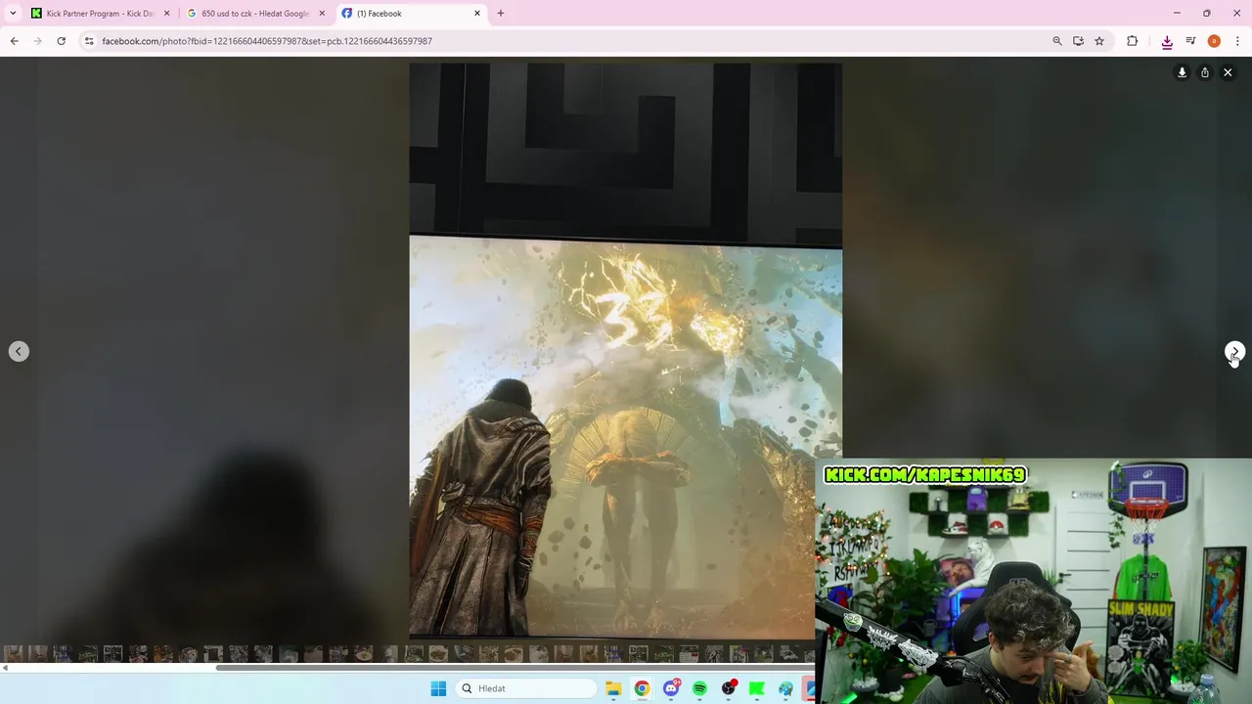Open a new browser tab
1252x704 pixels.
pyautogui.click(x=501, y=14)
